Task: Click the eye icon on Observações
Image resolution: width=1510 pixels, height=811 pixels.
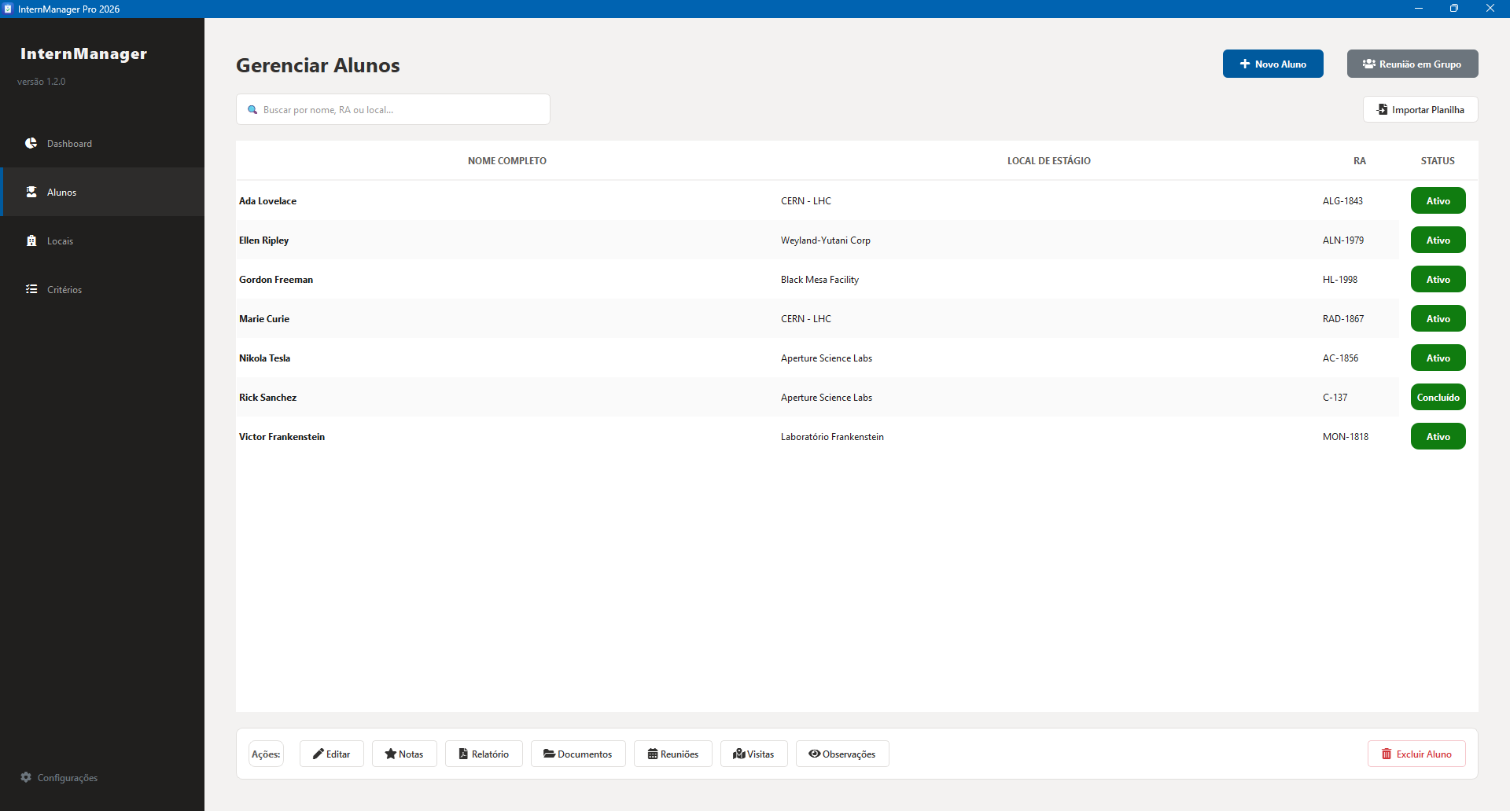Action: (x=814, y=754)
